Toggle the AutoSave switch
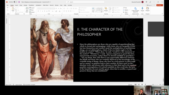Image resolution: width=169 pixels, height=95 pixels. click(x=15, y=2)
